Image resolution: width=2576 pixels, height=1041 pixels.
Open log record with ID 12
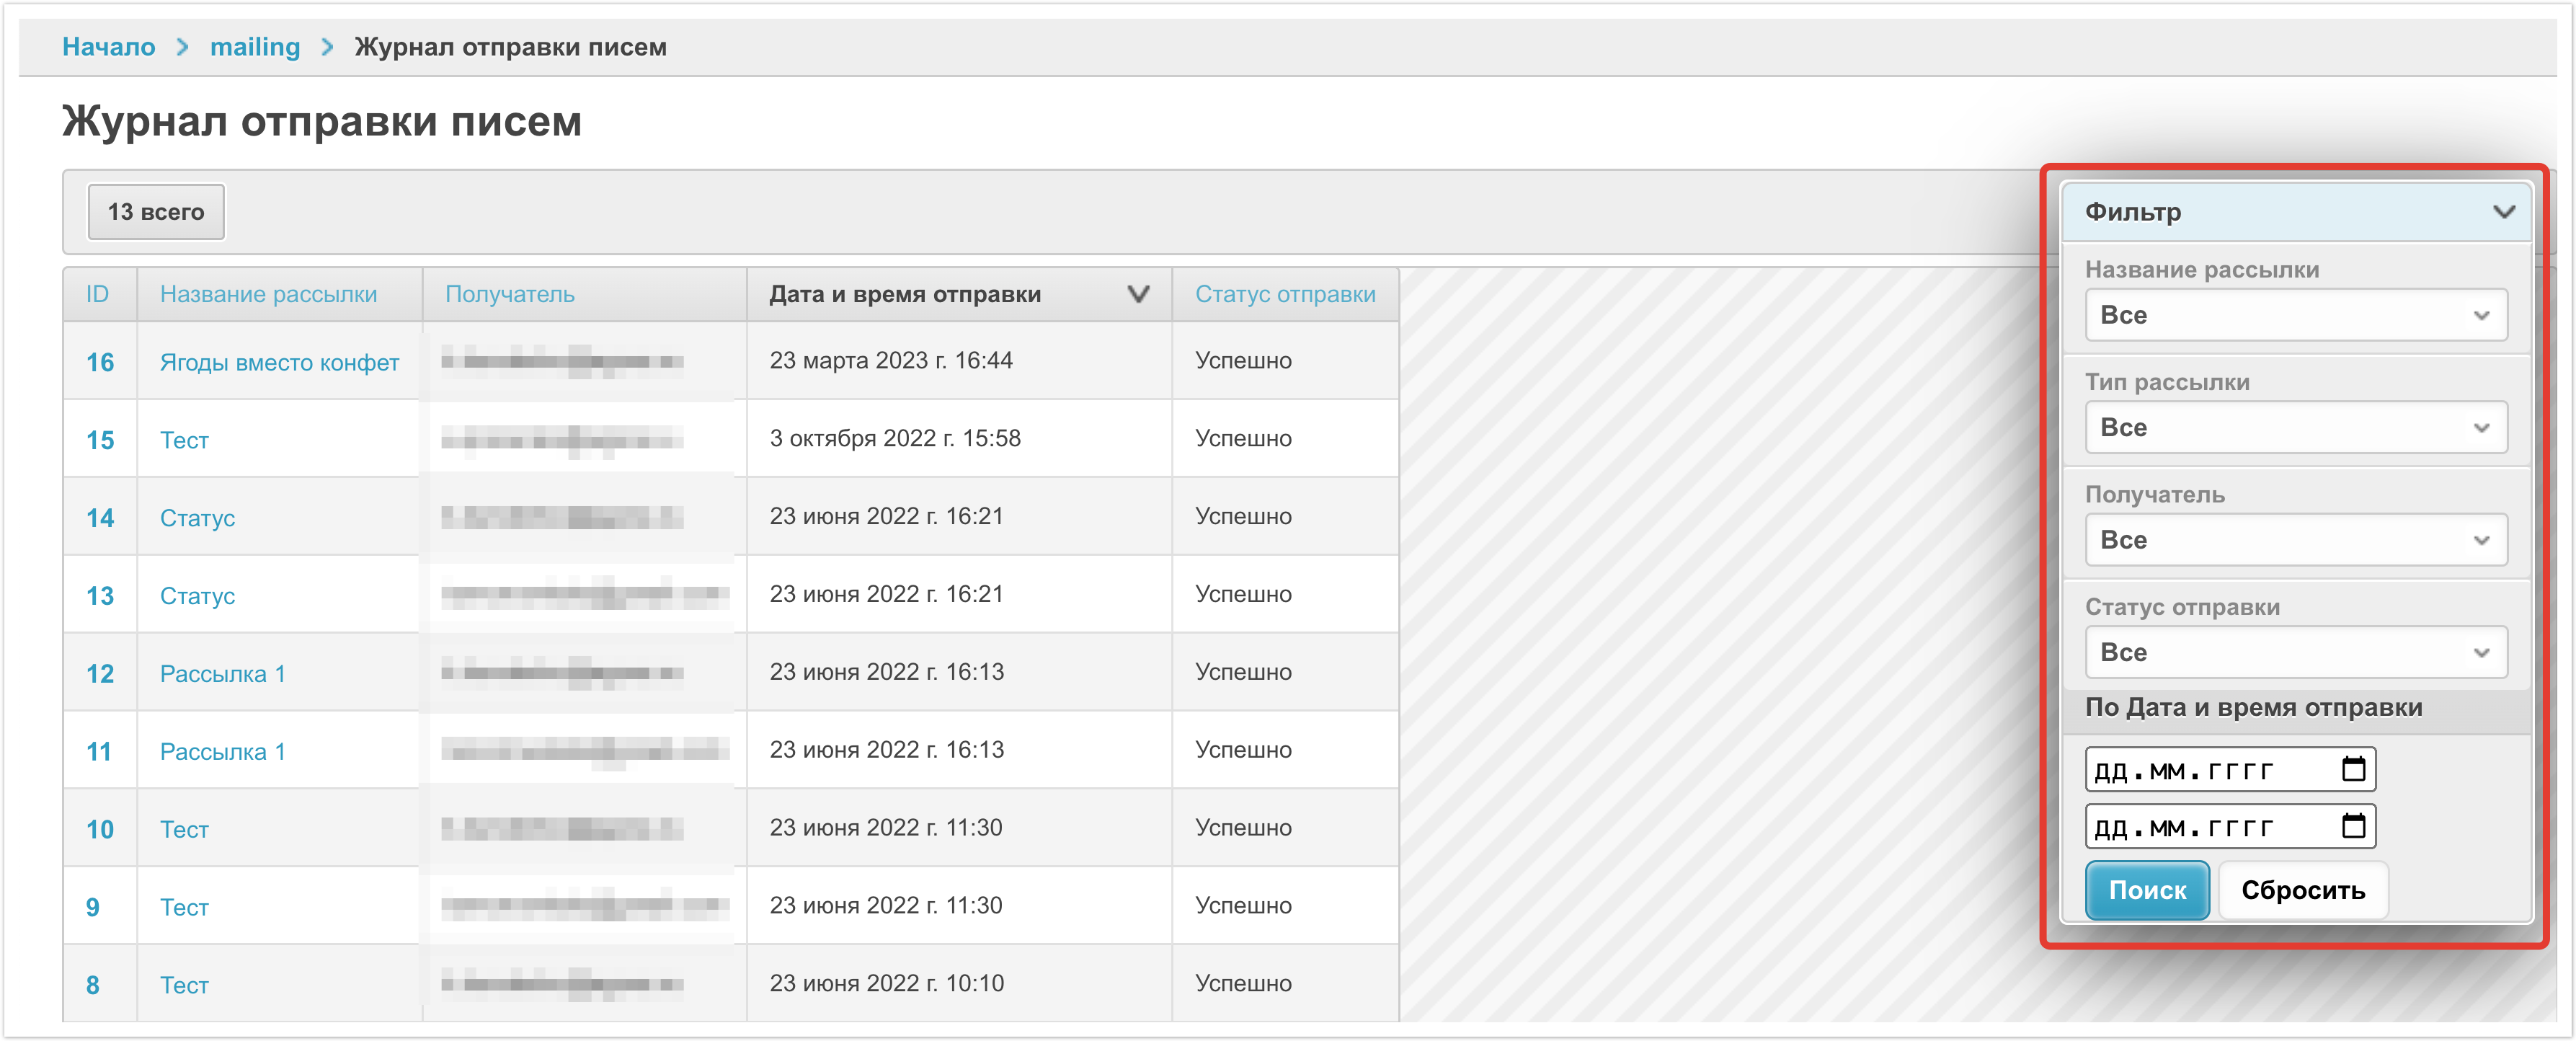(99, 673)
